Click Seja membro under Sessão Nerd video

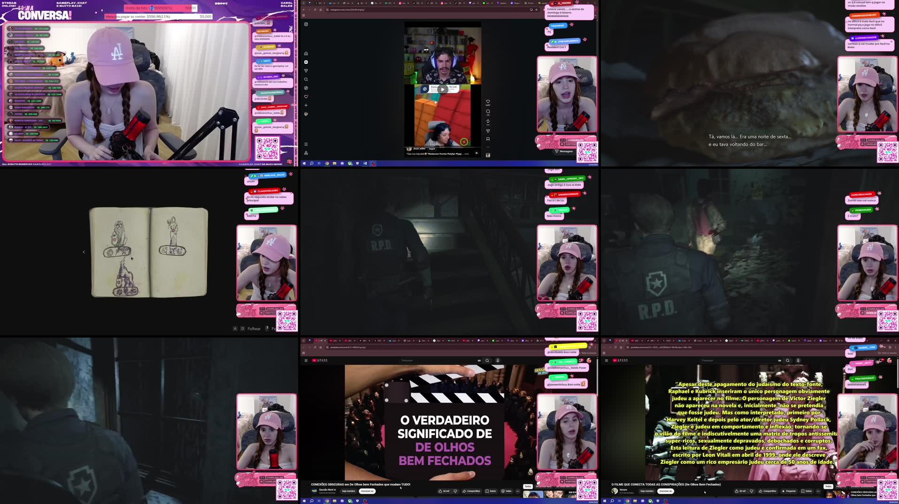tap(348, 491)
